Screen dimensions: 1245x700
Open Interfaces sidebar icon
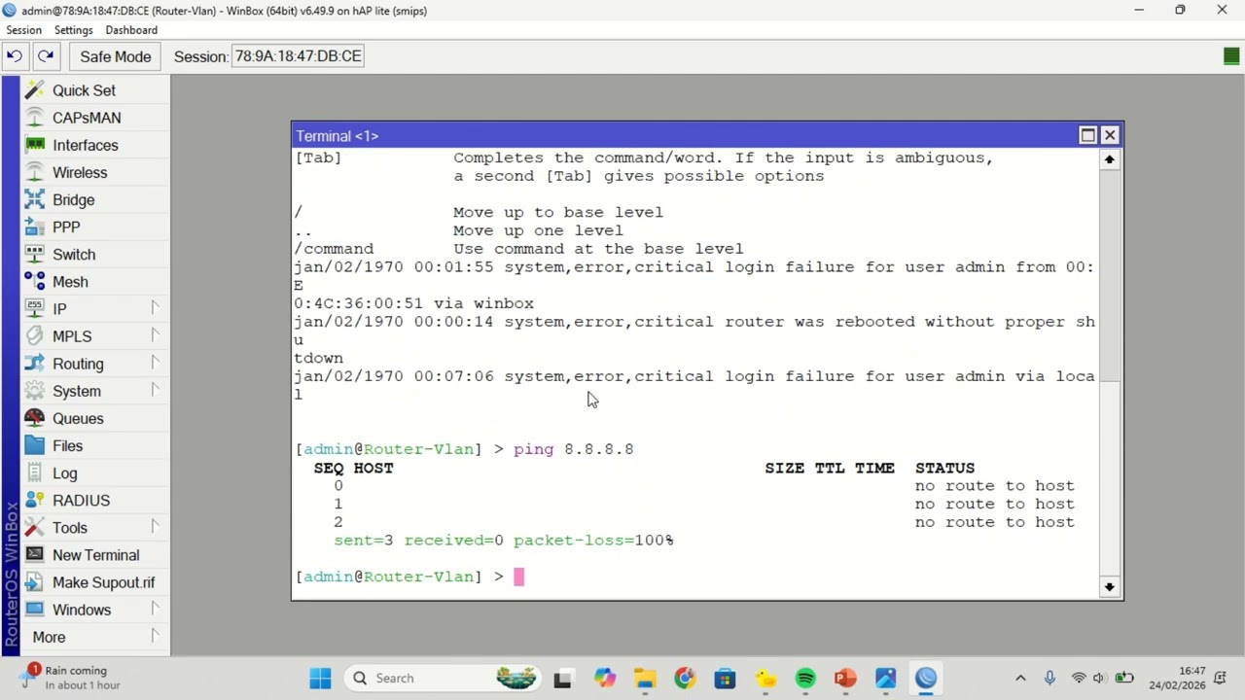tap(35, 145)
